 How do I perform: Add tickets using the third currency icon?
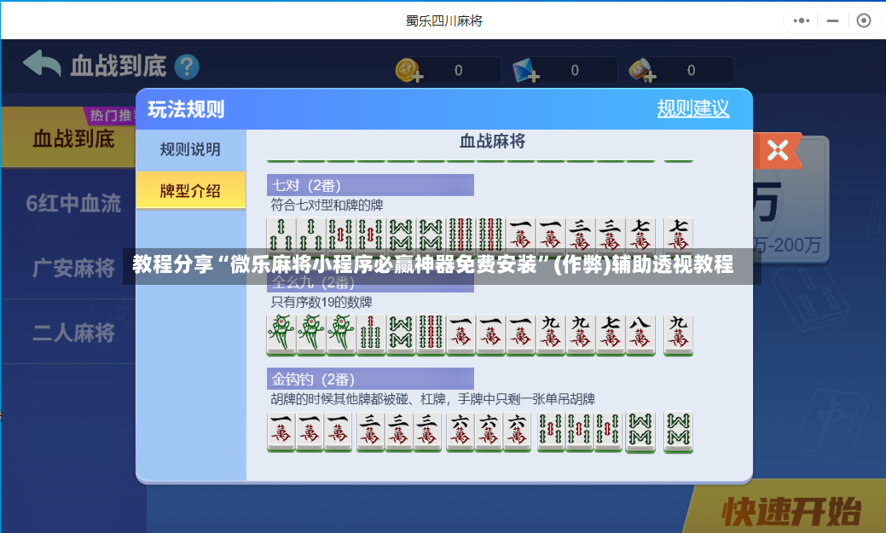[x=642, y=71]
